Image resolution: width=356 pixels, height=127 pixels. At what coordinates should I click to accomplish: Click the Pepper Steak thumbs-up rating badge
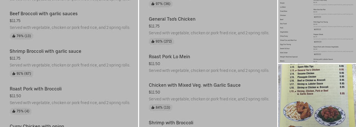[317, 42]
